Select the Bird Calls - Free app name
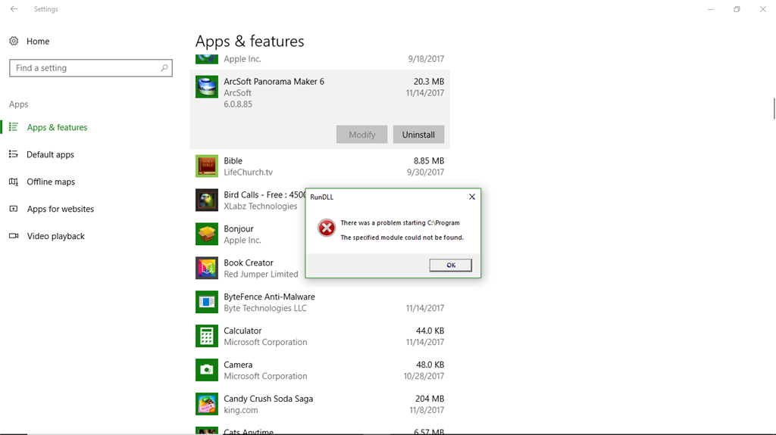The height and width of the screenshot is (435, 776). 264,194
